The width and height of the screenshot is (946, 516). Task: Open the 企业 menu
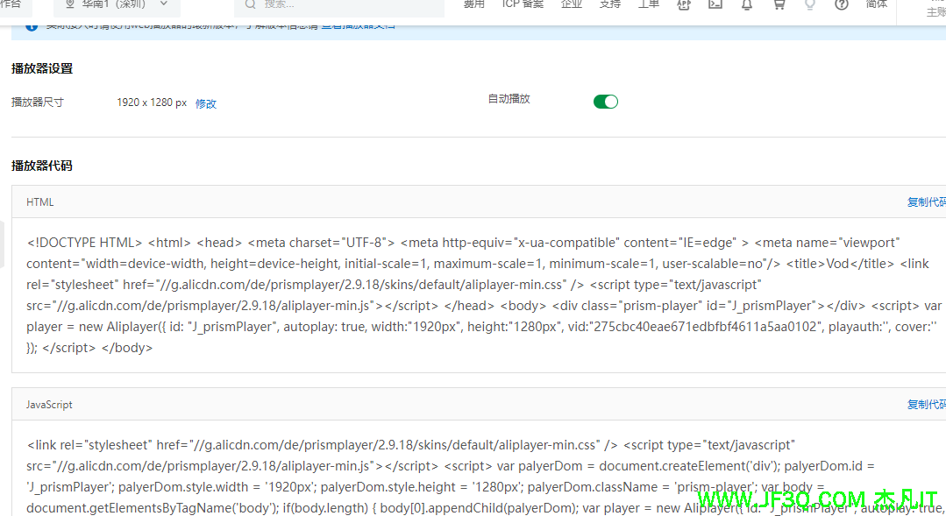tap(572, 4)
